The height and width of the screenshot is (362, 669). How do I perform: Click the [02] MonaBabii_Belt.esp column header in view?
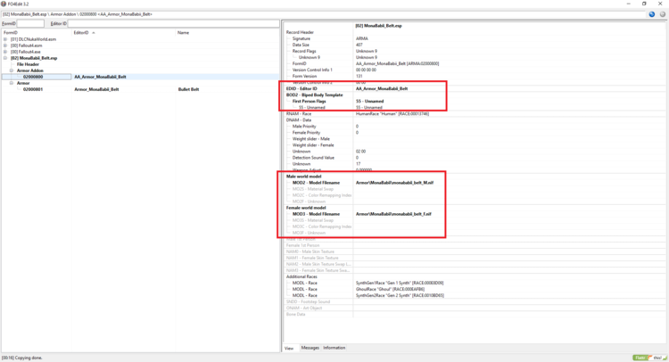pyautogui.click(x=379, y=26)
